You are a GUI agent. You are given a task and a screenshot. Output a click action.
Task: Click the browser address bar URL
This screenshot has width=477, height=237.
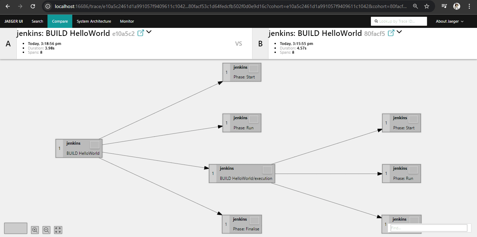[x=230, y=6]
